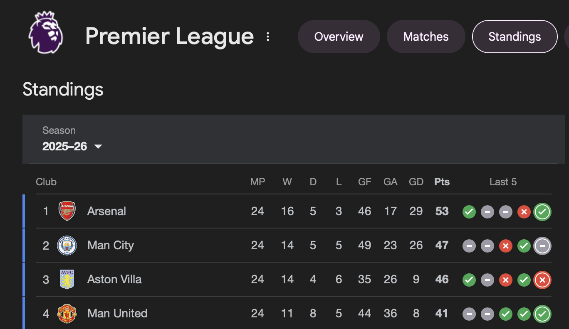569x329 pixels.
Task: Click the three-dot menu beside Premier League
Action: 267,36
